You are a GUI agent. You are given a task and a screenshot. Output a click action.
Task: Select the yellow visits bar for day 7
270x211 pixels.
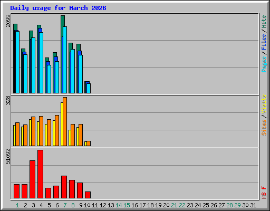point(62,124)
